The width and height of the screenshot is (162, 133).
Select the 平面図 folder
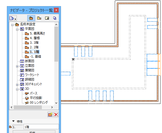pyautogui.click(x=30, y=29)
